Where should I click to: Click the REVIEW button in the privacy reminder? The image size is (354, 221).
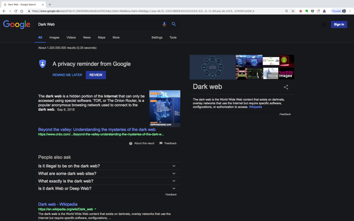point(96,75)
